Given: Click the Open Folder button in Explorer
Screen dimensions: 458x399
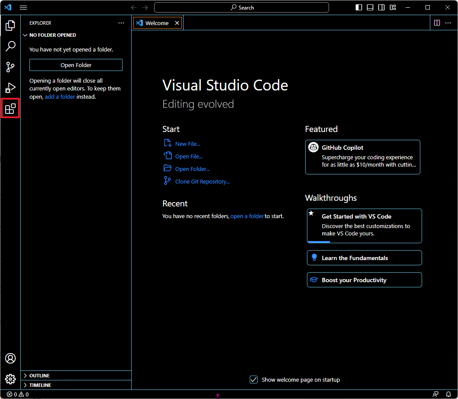Looking at the screenshot, I should pyautogui.click(x=76, y=65).
